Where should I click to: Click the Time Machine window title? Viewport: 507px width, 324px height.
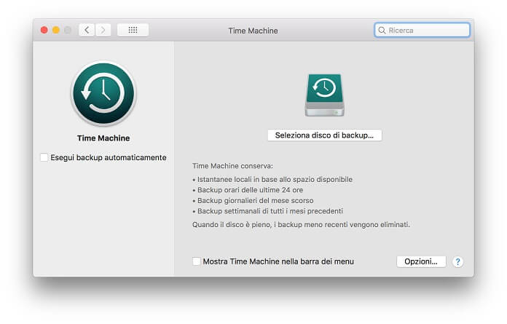253,31
